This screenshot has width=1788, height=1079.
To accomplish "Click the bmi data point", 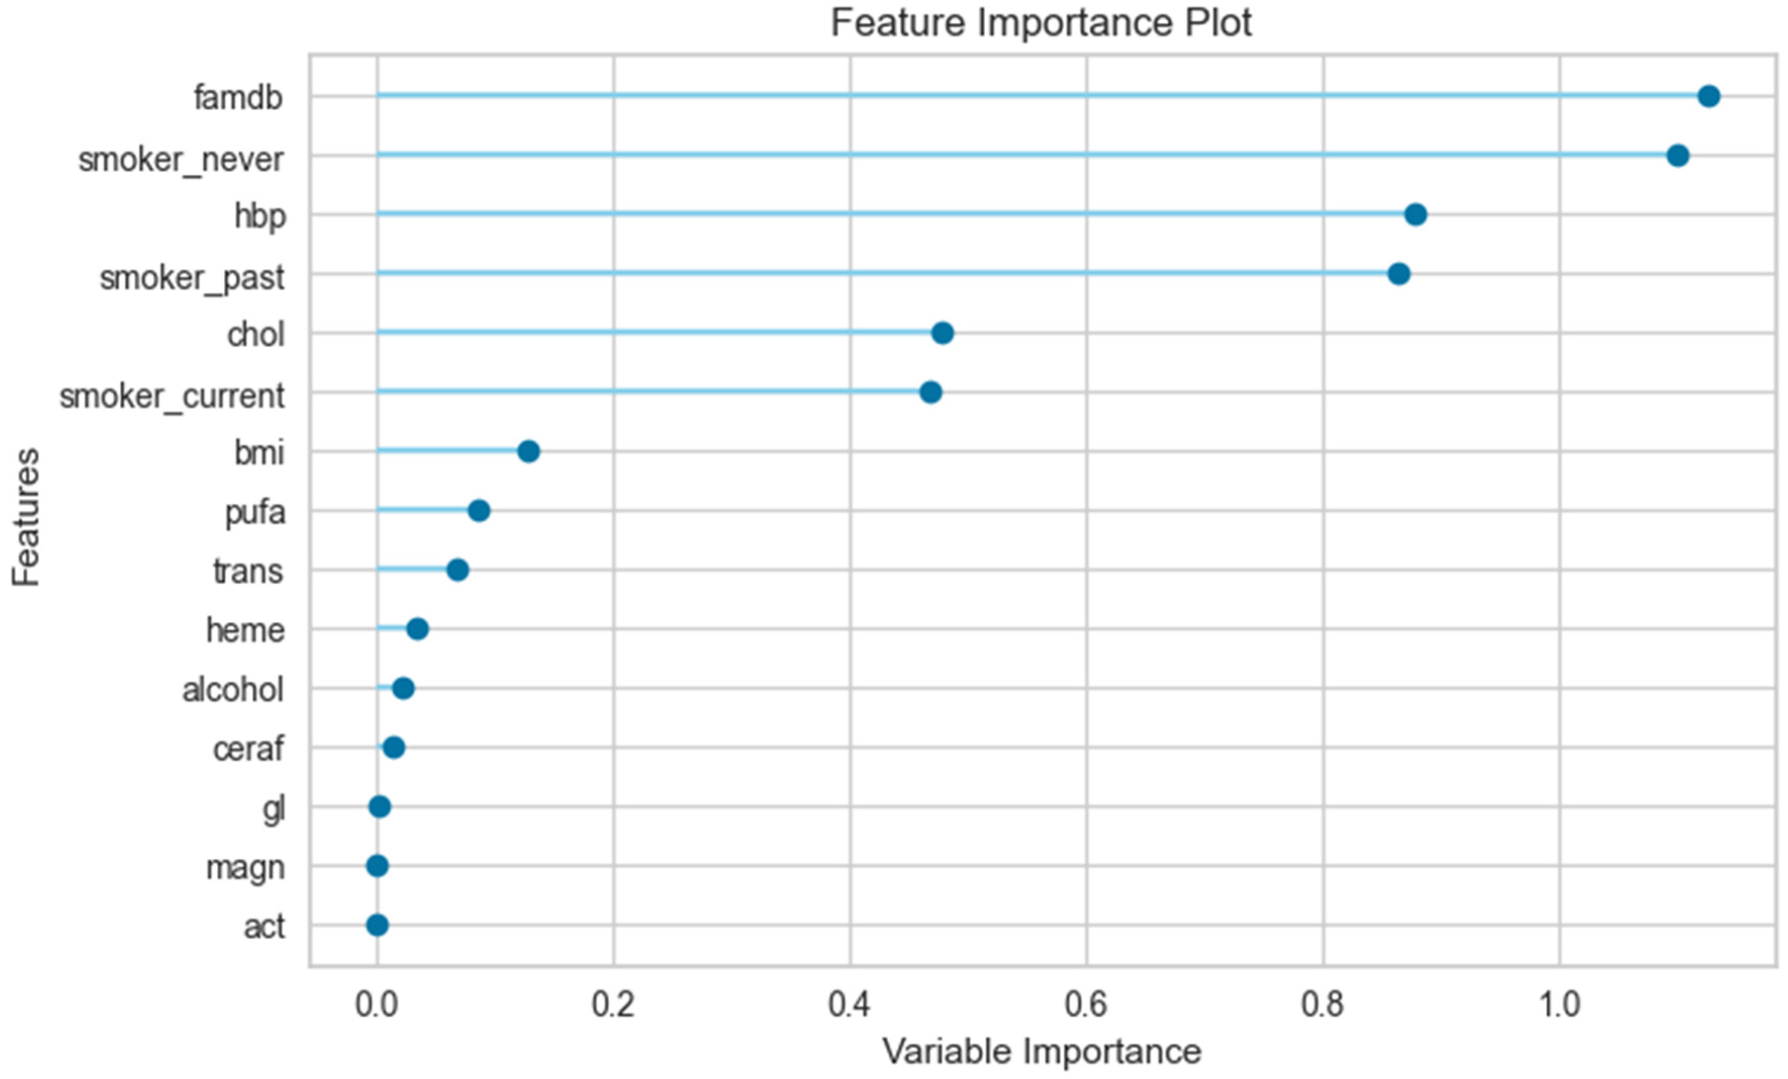I will (x=528, y=452).
